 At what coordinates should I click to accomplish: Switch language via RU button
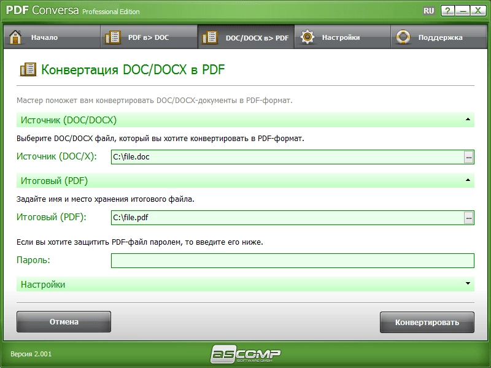428,11
